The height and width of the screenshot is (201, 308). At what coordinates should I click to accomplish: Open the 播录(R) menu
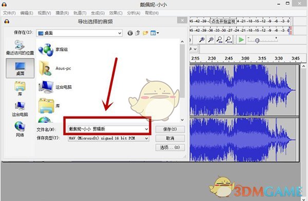[x=62, y=13]
